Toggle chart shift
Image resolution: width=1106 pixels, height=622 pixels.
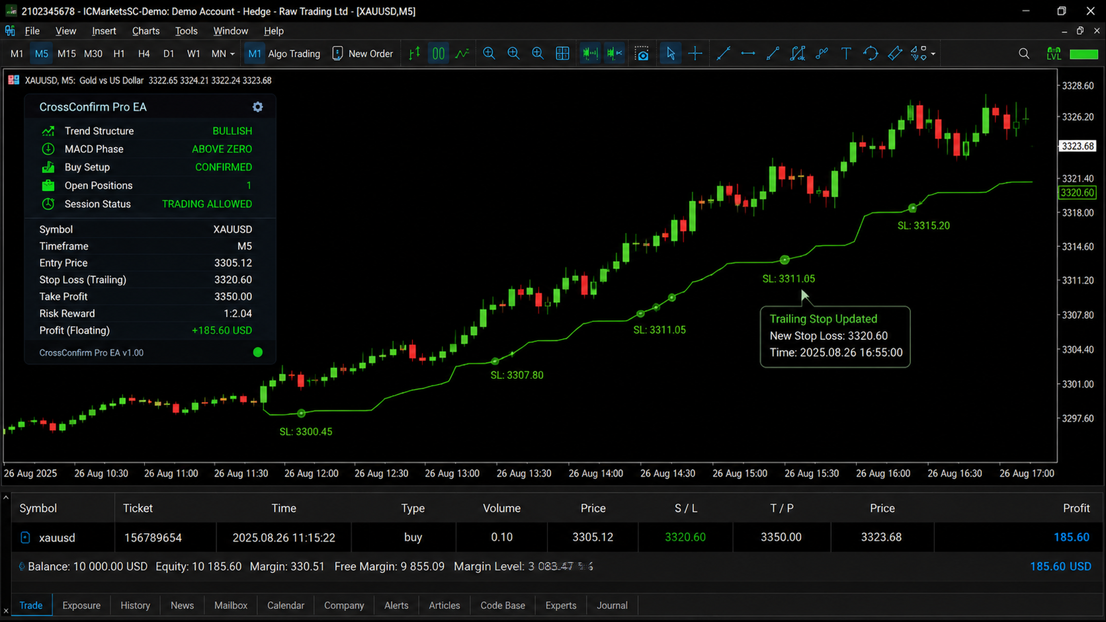(615, 54)
